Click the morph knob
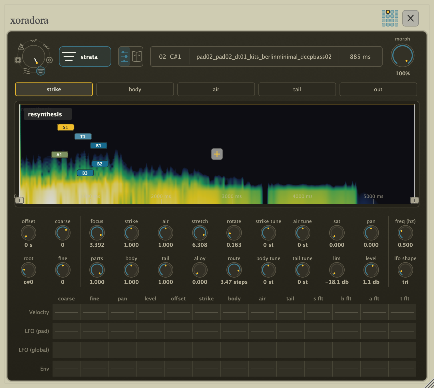 [x=403, y=55]
